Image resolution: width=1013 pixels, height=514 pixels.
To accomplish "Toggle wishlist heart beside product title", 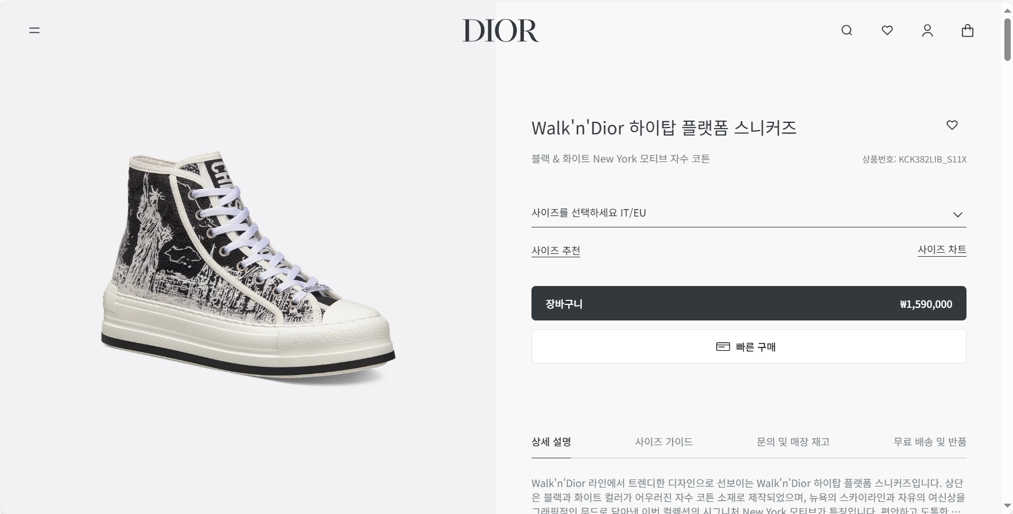I will [x=952, y=125].
